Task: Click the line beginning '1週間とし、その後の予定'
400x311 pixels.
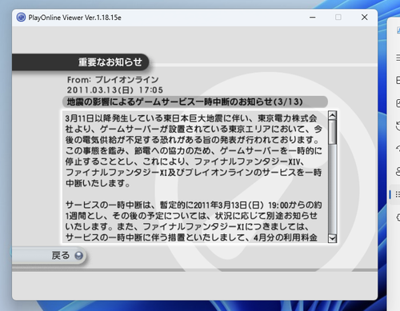Action: click(191, 216)
